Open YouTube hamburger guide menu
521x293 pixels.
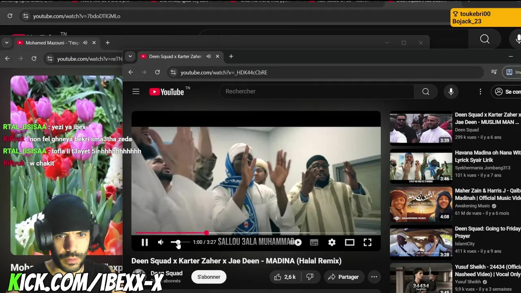coord(136,92)
